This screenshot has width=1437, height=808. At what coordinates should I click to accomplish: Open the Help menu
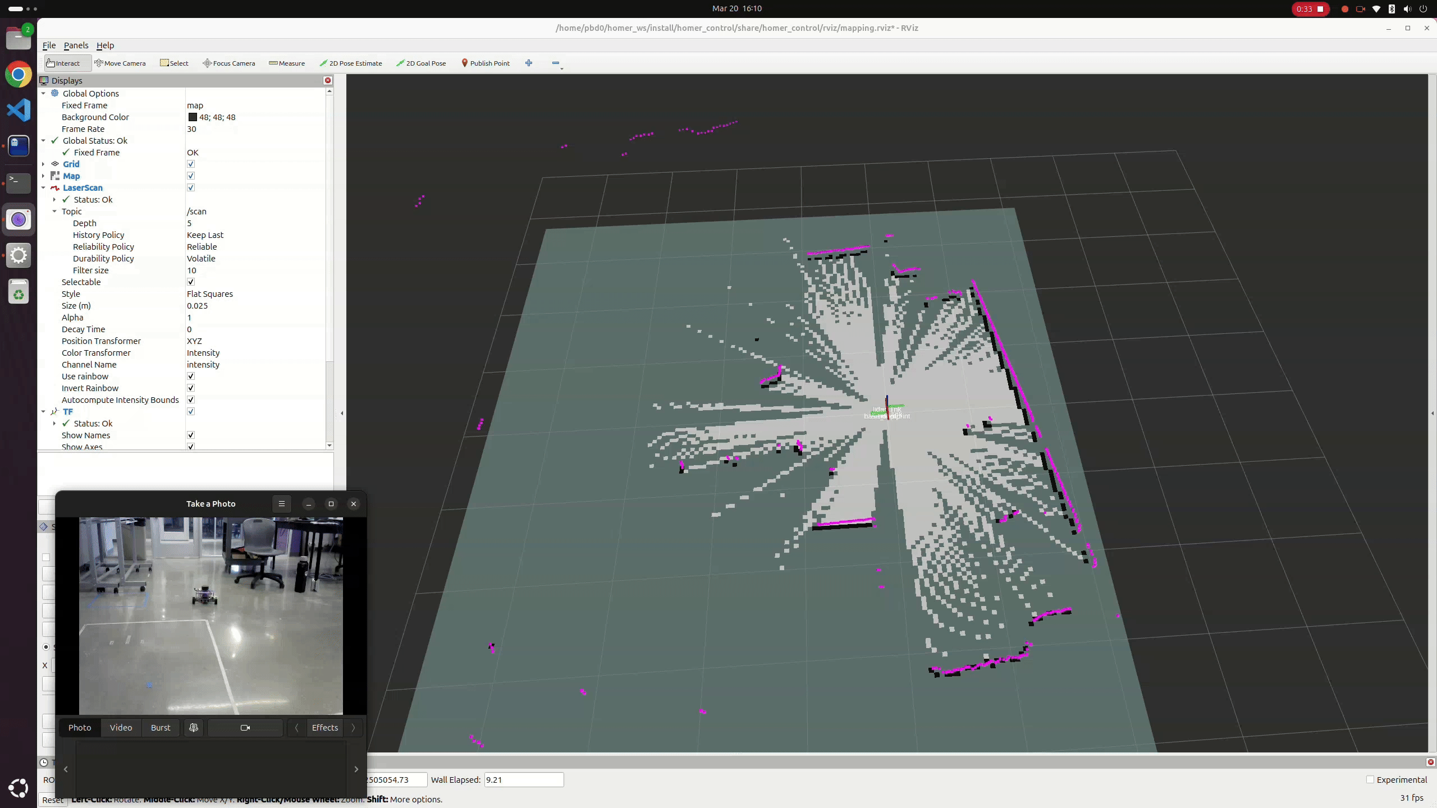[105, 45]
